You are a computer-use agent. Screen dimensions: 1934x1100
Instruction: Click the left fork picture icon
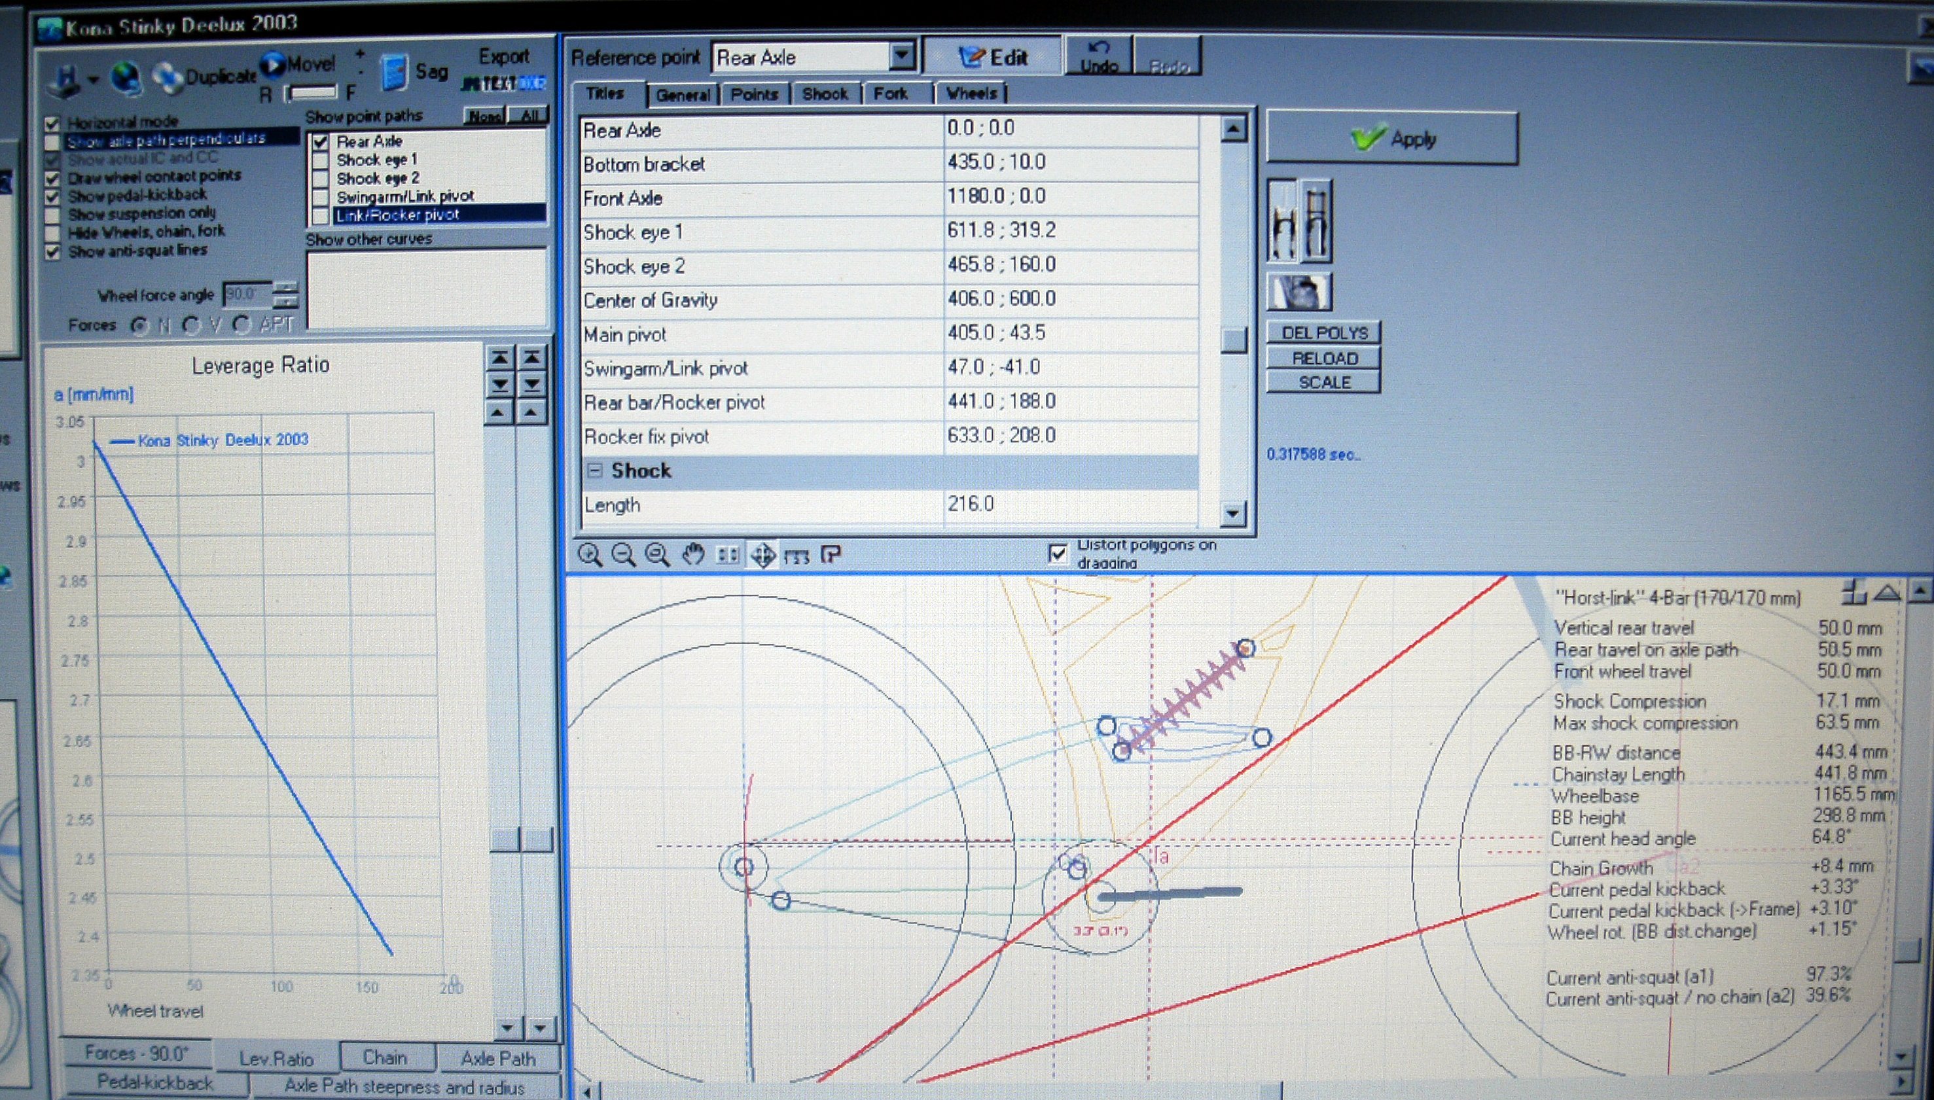[x=1282, y=221]
